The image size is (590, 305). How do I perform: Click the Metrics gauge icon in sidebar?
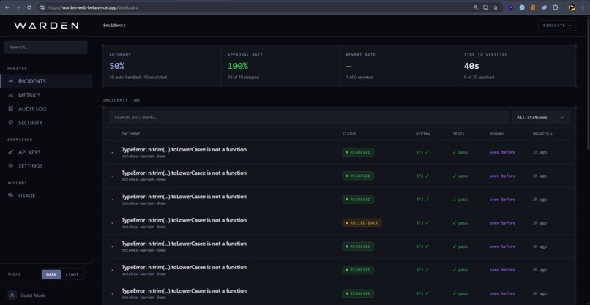click(x=10, y=95)
